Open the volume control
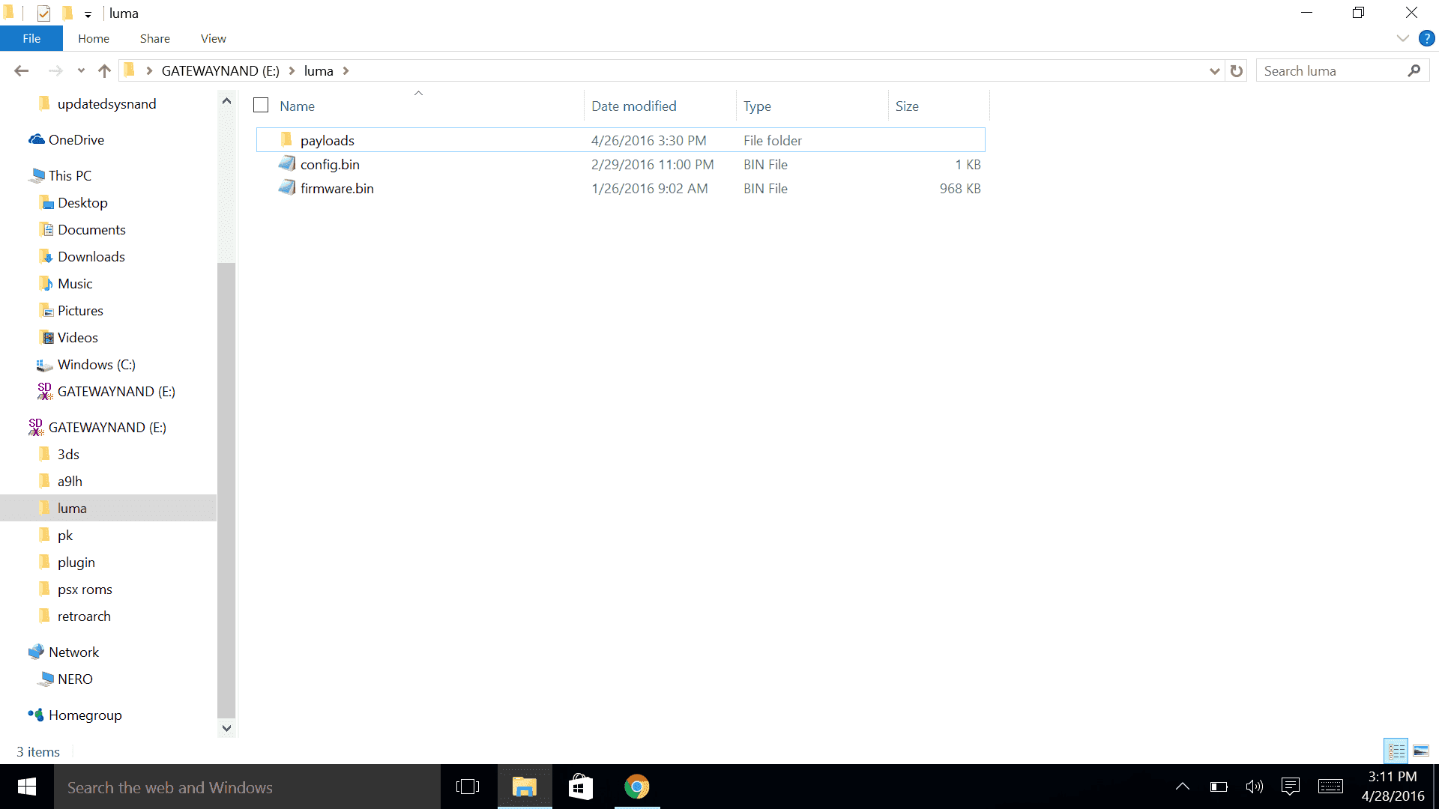 click(x=1255, y=787)
